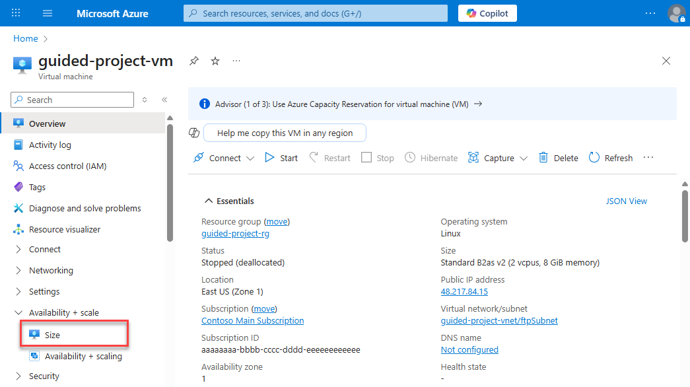Screen dimensions: 690x387
Task: Click the Standard B2as v2 size value
Action: 520,263
